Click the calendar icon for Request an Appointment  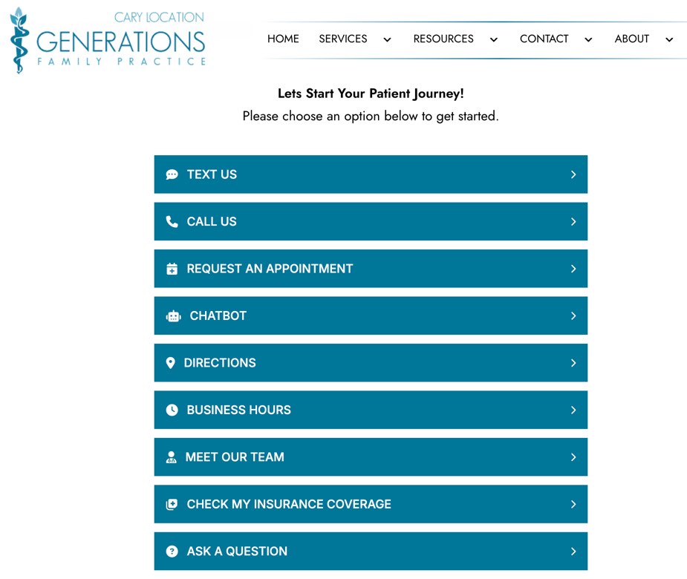pyautogui.click(x=172, y=269)
